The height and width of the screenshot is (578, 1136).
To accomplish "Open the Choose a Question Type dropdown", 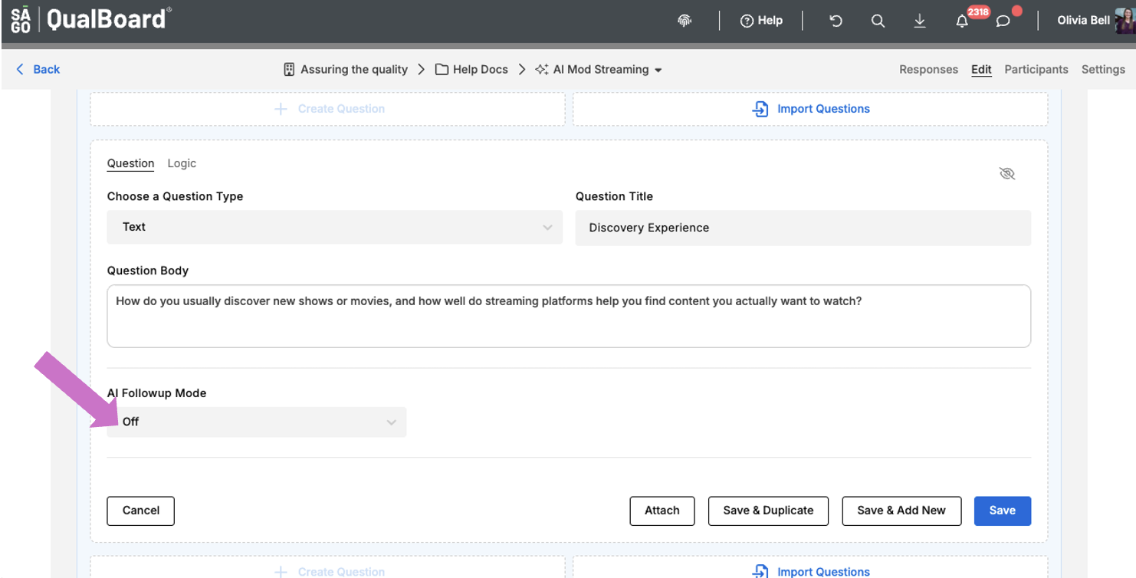I will click(334, 227).
